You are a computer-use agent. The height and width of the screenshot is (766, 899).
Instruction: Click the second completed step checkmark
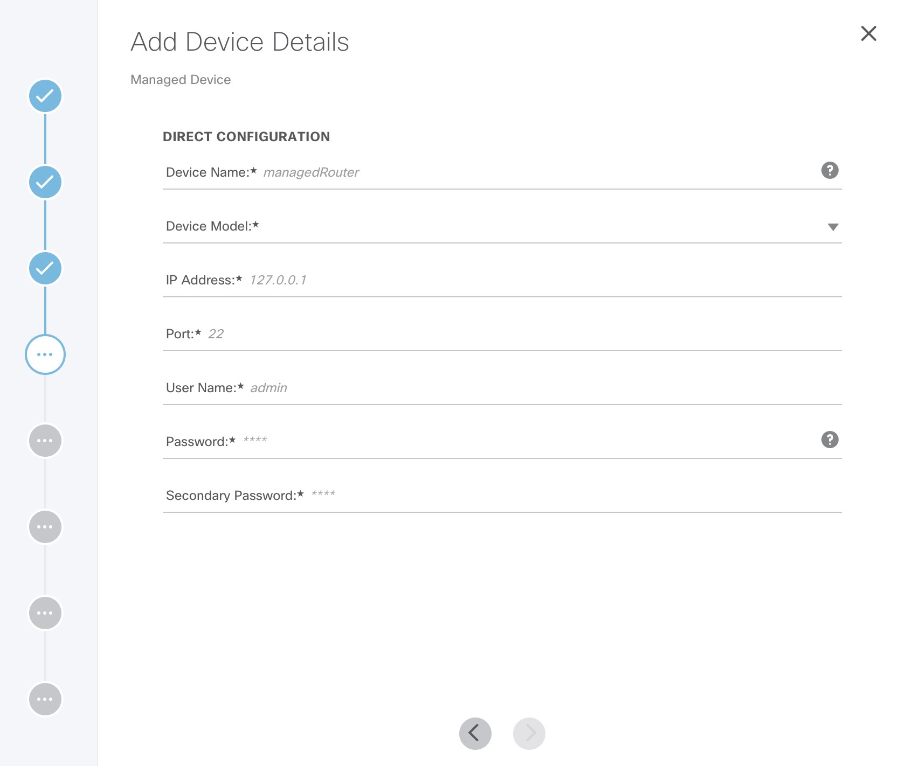(x=45, y=183)
